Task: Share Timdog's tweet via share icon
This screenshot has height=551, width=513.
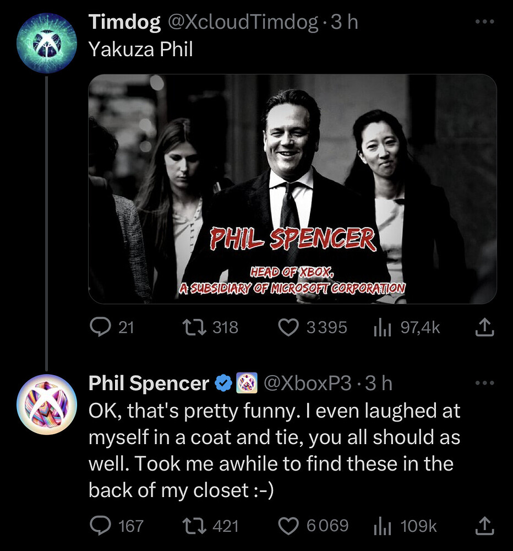Action: [484, 327]
